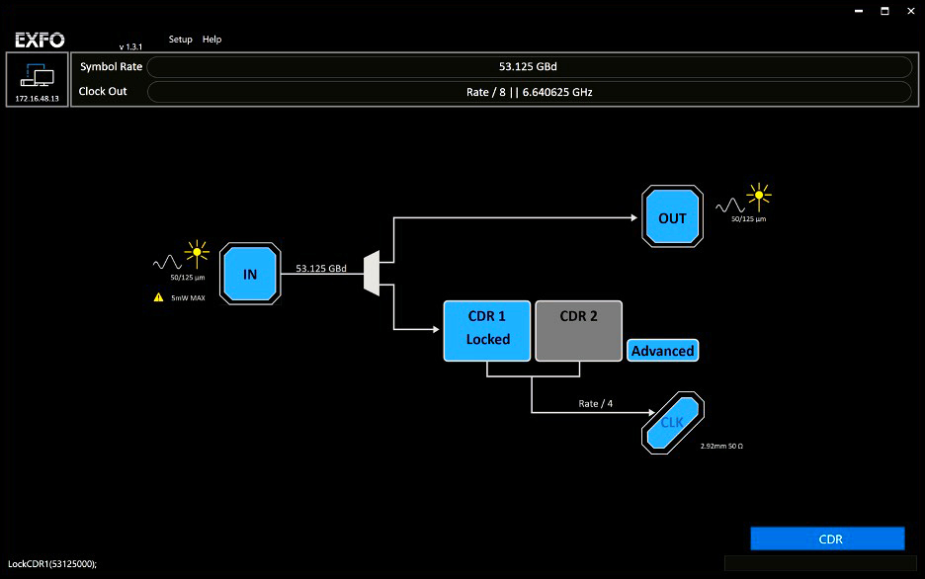This screenshot has width=925, height=579.
Task: Click the blue CDR button
Action: (827, 538)
